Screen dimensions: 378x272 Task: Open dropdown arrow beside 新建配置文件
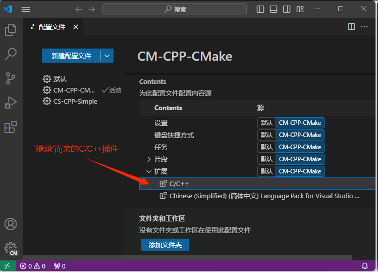point(107,56)
